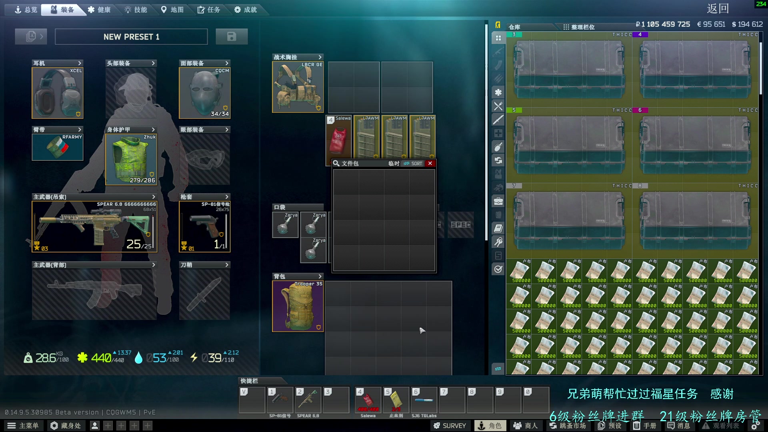
Task: Toggle stash keys filter icon
Action: point(498,242)
